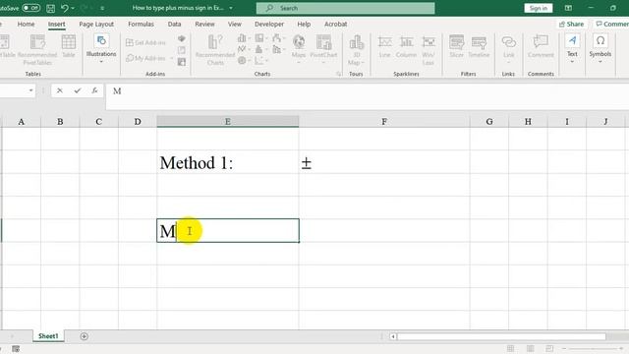Click the cell containing Method 1:
The width and height of the screenshot is (629, 354).
pos(227,161)
